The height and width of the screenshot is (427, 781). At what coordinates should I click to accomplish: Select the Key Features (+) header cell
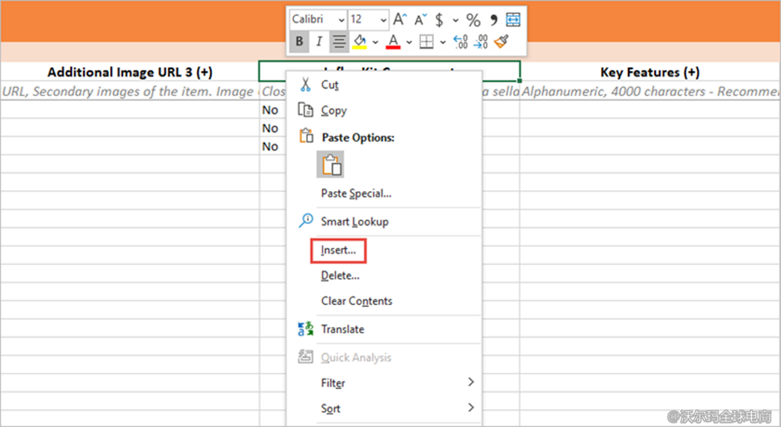tap(650, 72)
